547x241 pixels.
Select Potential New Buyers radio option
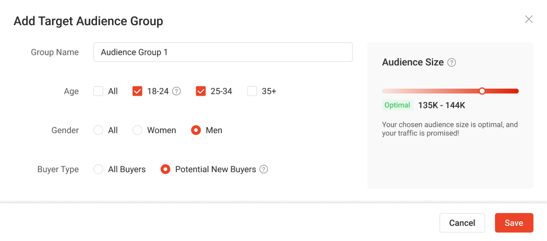[x=165, y=169]
